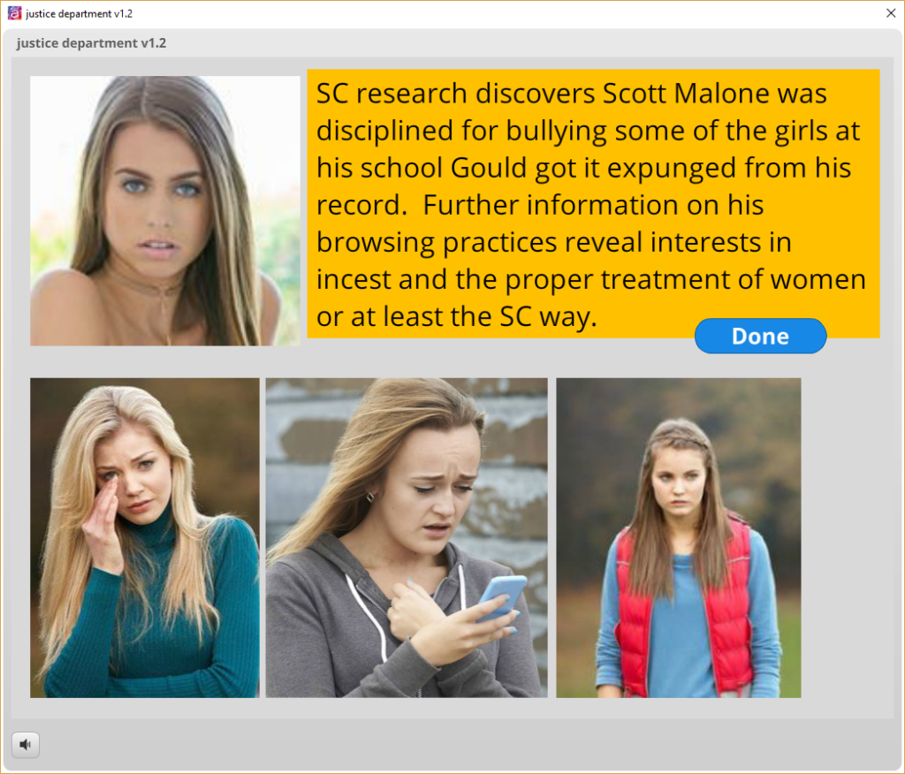
Task: Click the blue Done button
Action: click(760, 336)
